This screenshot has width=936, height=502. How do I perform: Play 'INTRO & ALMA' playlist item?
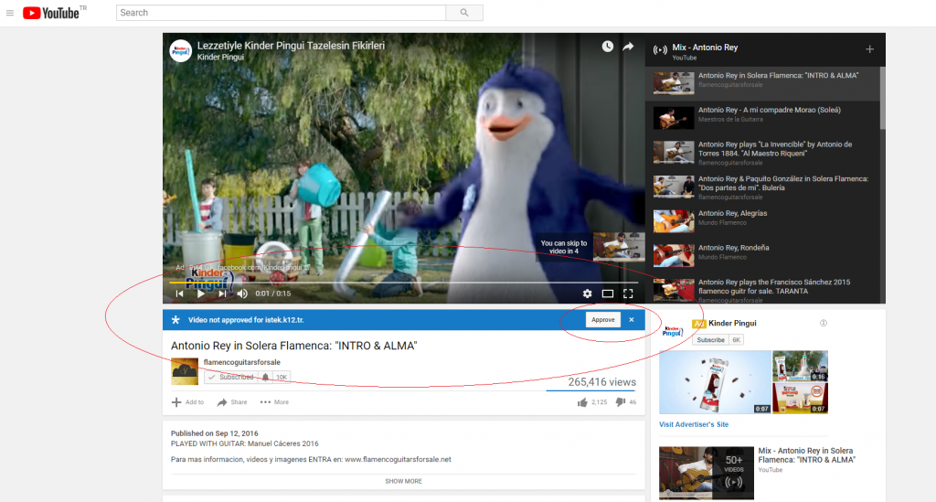(763, 83)
